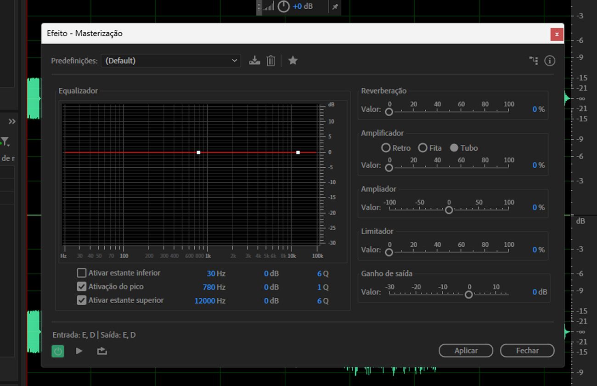
Task: Toggle the effect power button off
Action: point(58,351)
